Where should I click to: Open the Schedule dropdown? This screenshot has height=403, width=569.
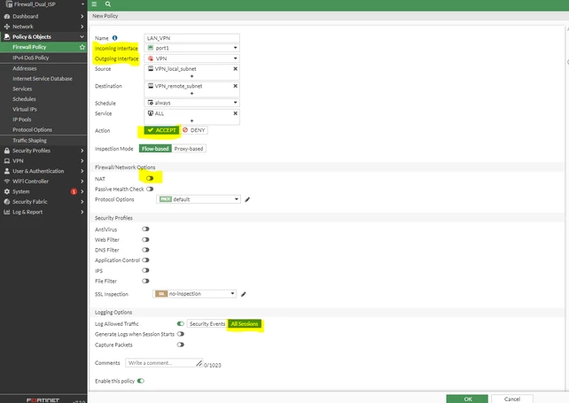tap(192, 103)
